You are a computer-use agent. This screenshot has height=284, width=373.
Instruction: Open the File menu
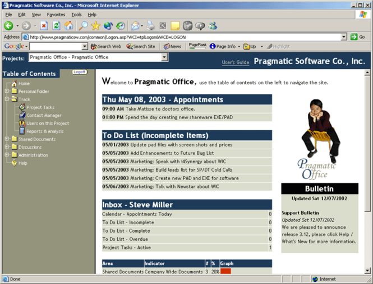[8, 15]
